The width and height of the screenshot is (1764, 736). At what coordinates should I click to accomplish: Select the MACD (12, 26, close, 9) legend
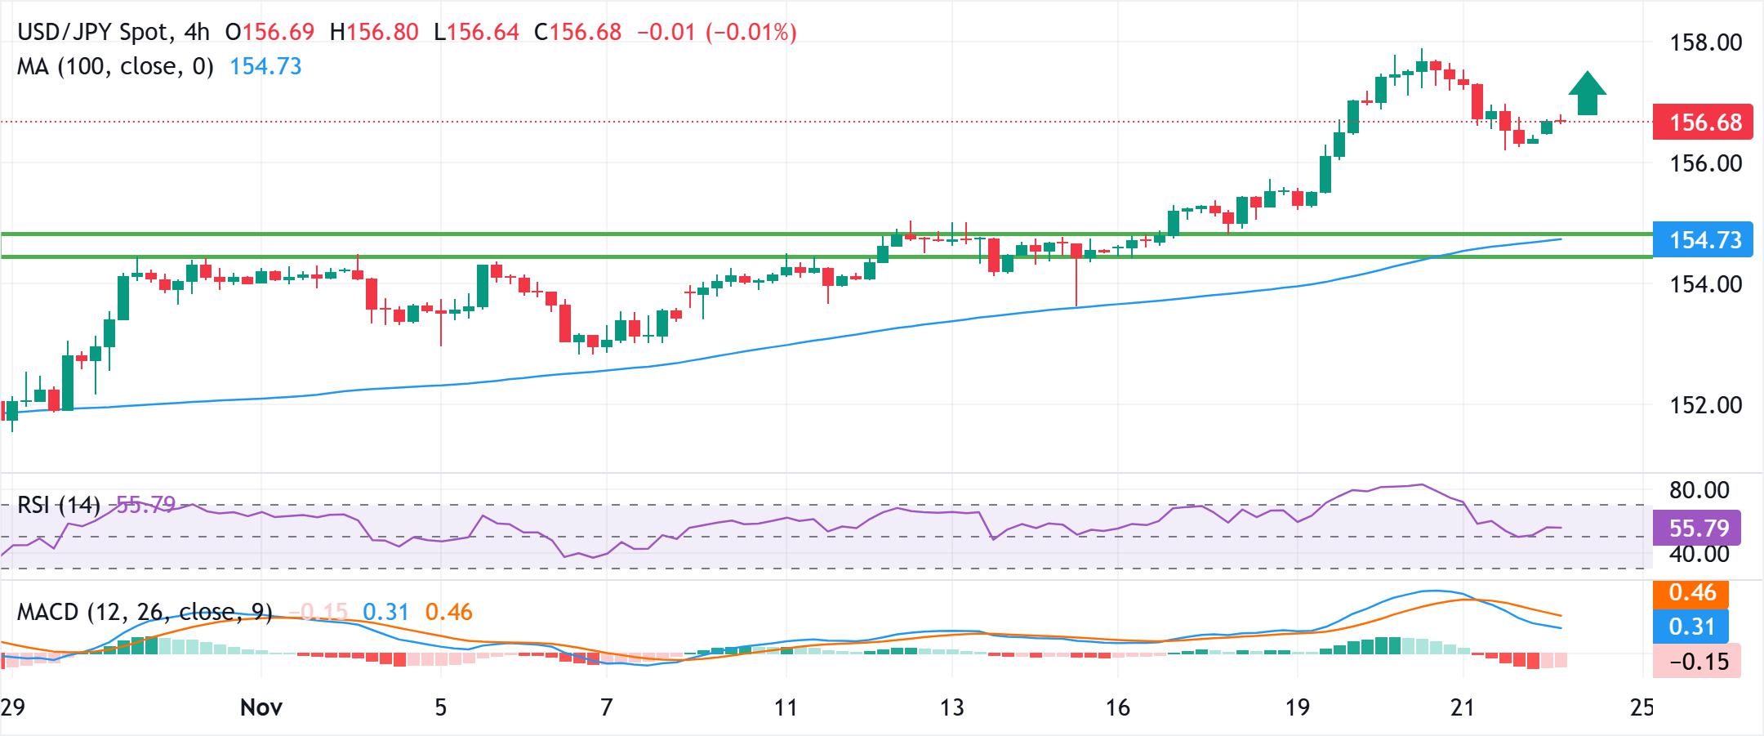(x=145, y=612)
